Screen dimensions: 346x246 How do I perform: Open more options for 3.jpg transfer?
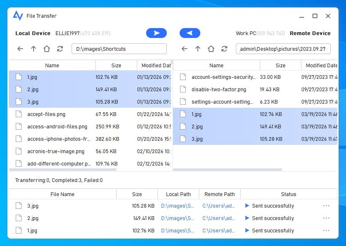(326, 206)
